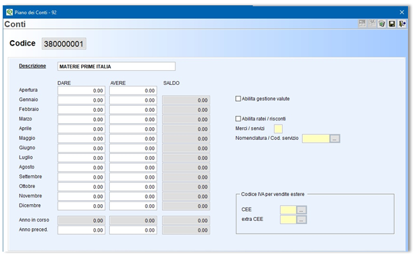Click the Descrizione underlined label

tap(32, 66)
